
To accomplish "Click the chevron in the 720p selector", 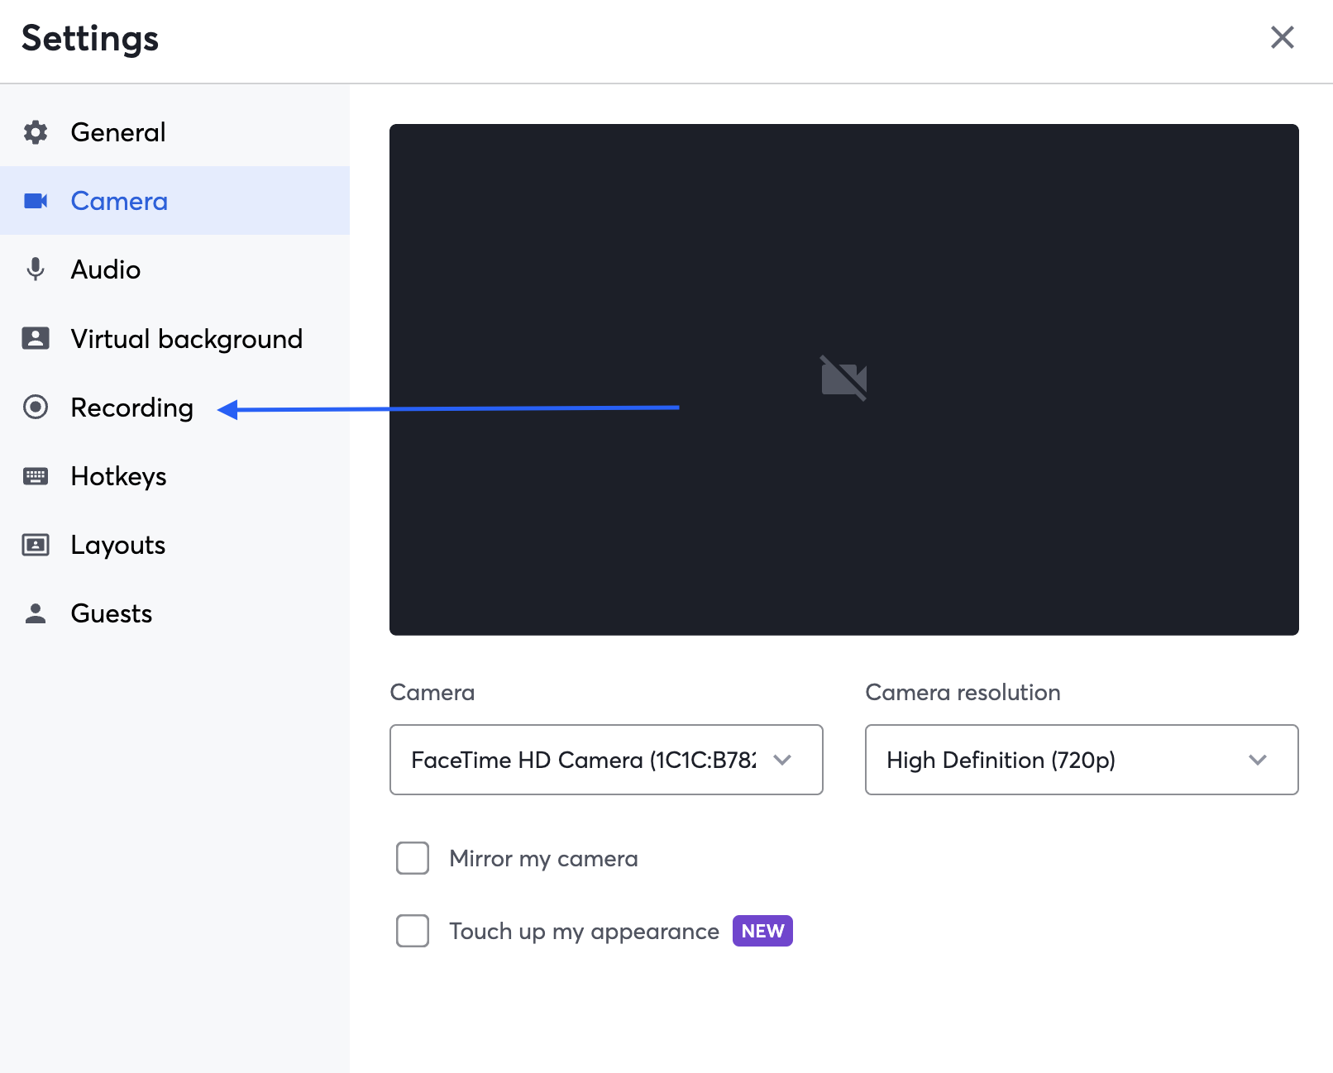I will pyautogui.click(x=1258, y=760).
